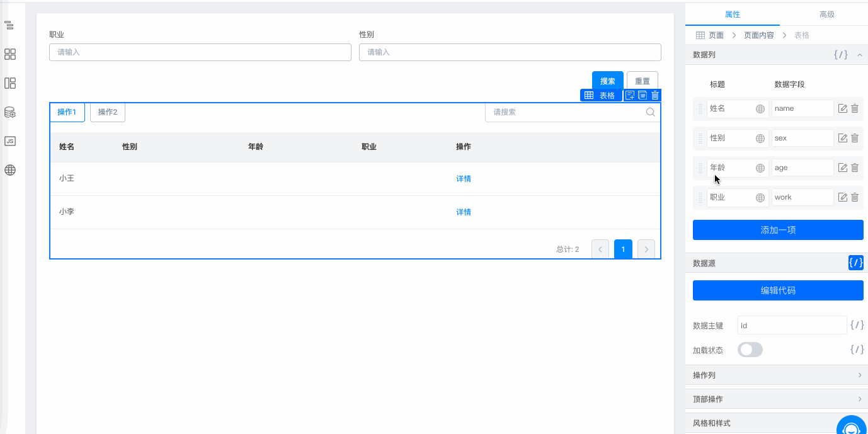Open the data source database icon in the sidebar
This screenshot has width=868, height=434.
9,112
